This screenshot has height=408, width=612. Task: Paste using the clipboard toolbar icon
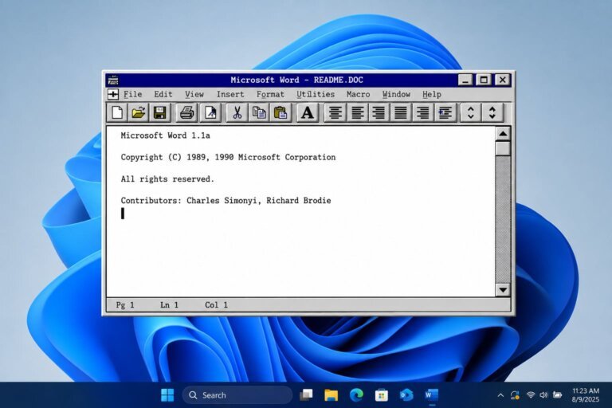coord(280,113)
